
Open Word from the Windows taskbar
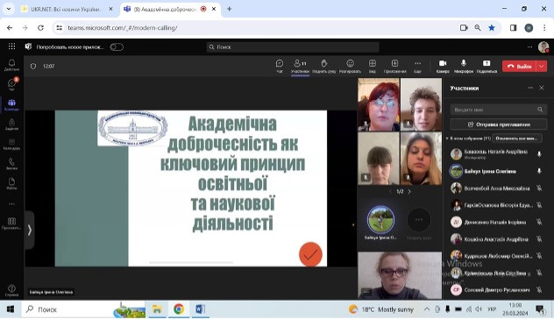click(200, 309)
